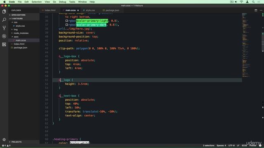This screenshot has width=264, height=148.
Task: Click the Prettier status bar item
Action: [x=252, y=146]
